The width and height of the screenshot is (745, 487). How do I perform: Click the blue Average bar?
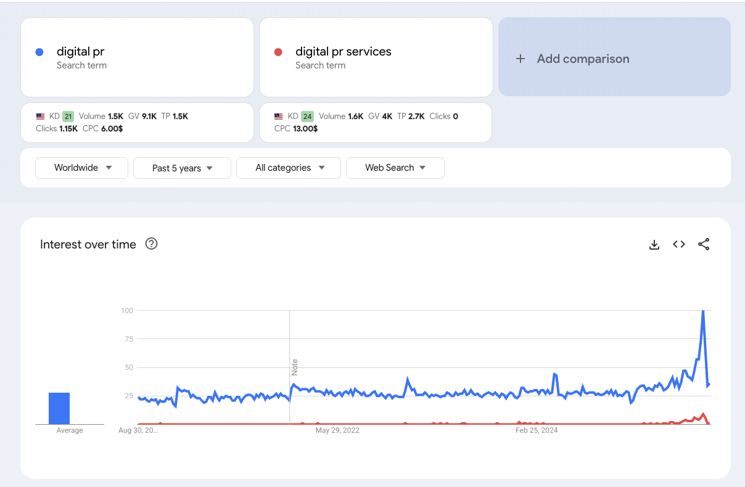click(59, 407)
